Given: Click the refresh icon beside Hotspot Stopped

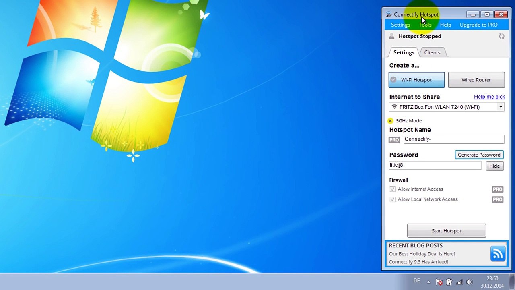Looking at the screenshot, I should click(x=501, y=36).
